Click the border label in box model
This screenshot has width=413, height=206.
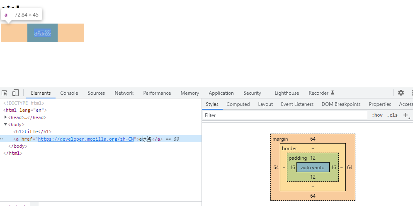pyautogui.click(x=289, y=149)
